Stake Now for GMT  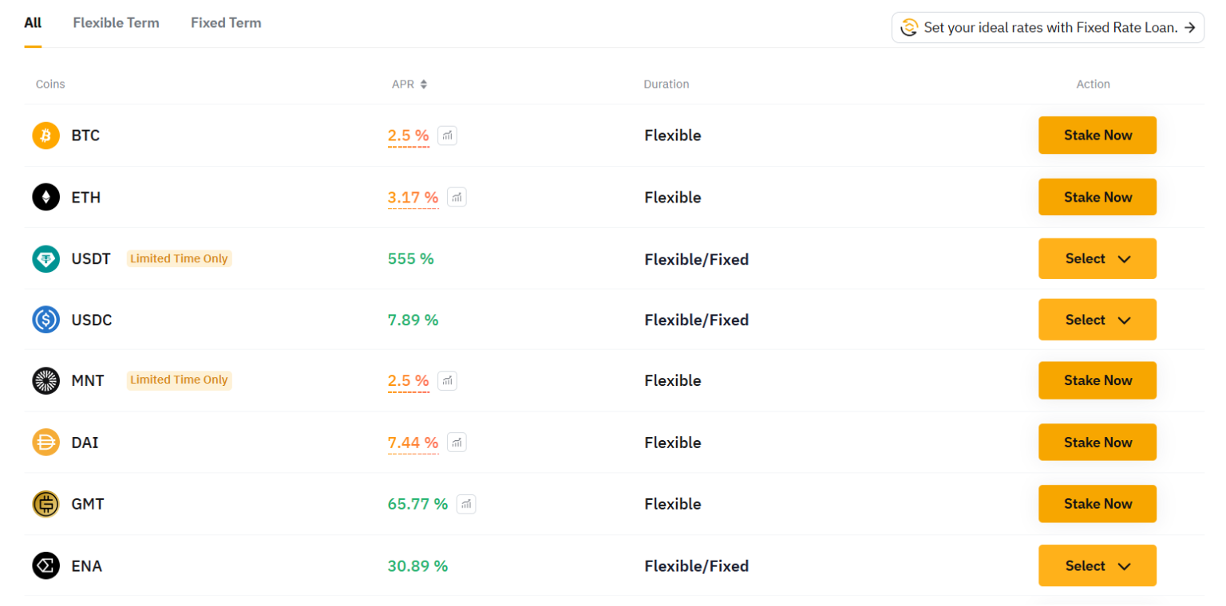coord(1097,504)
